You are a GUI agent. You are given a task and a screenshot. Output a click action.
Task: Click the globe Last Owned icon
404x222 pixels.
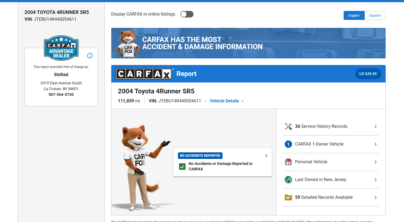point(288,180)
